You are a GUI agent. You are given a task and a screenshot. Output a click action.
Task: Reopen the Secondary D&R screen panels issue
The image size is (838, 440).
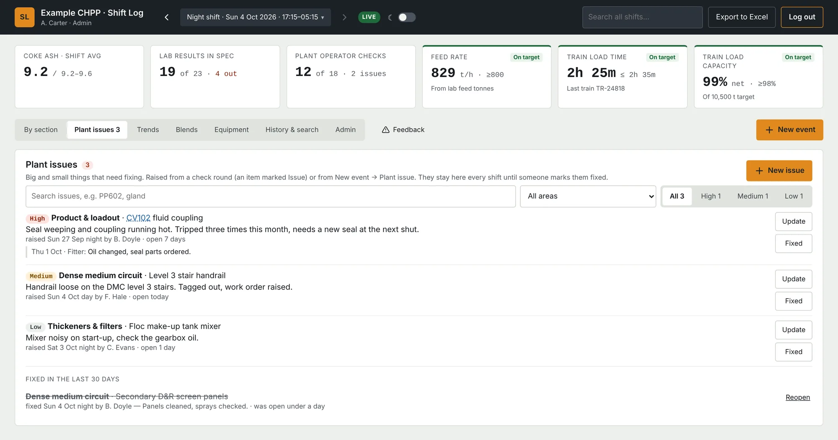pos(798,397)
